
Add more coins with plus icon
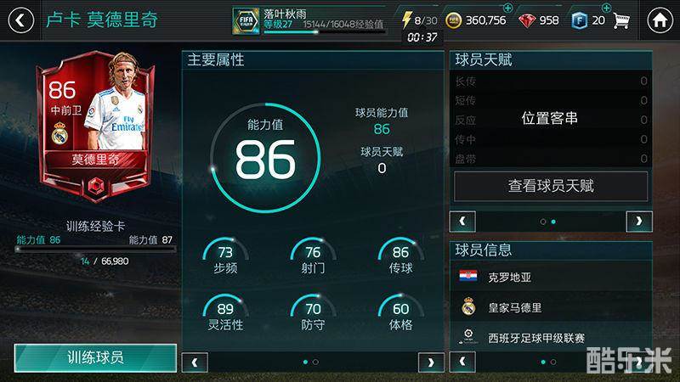point(507,8)
